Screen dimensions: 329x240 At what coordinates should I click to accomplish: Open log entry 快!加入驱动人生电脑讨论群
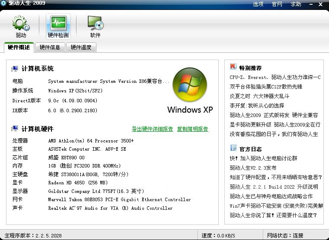[x=264, y=158]
